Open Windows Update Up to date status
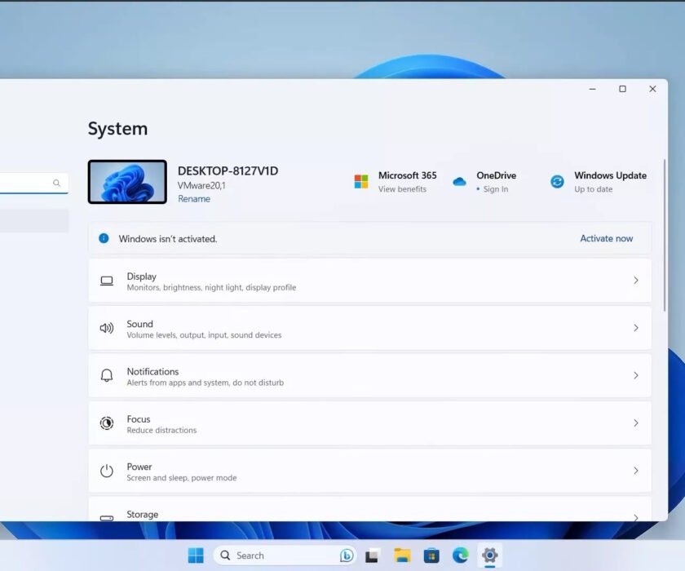Viewport: 685px width, 571px height. click(x=594, y=189)
